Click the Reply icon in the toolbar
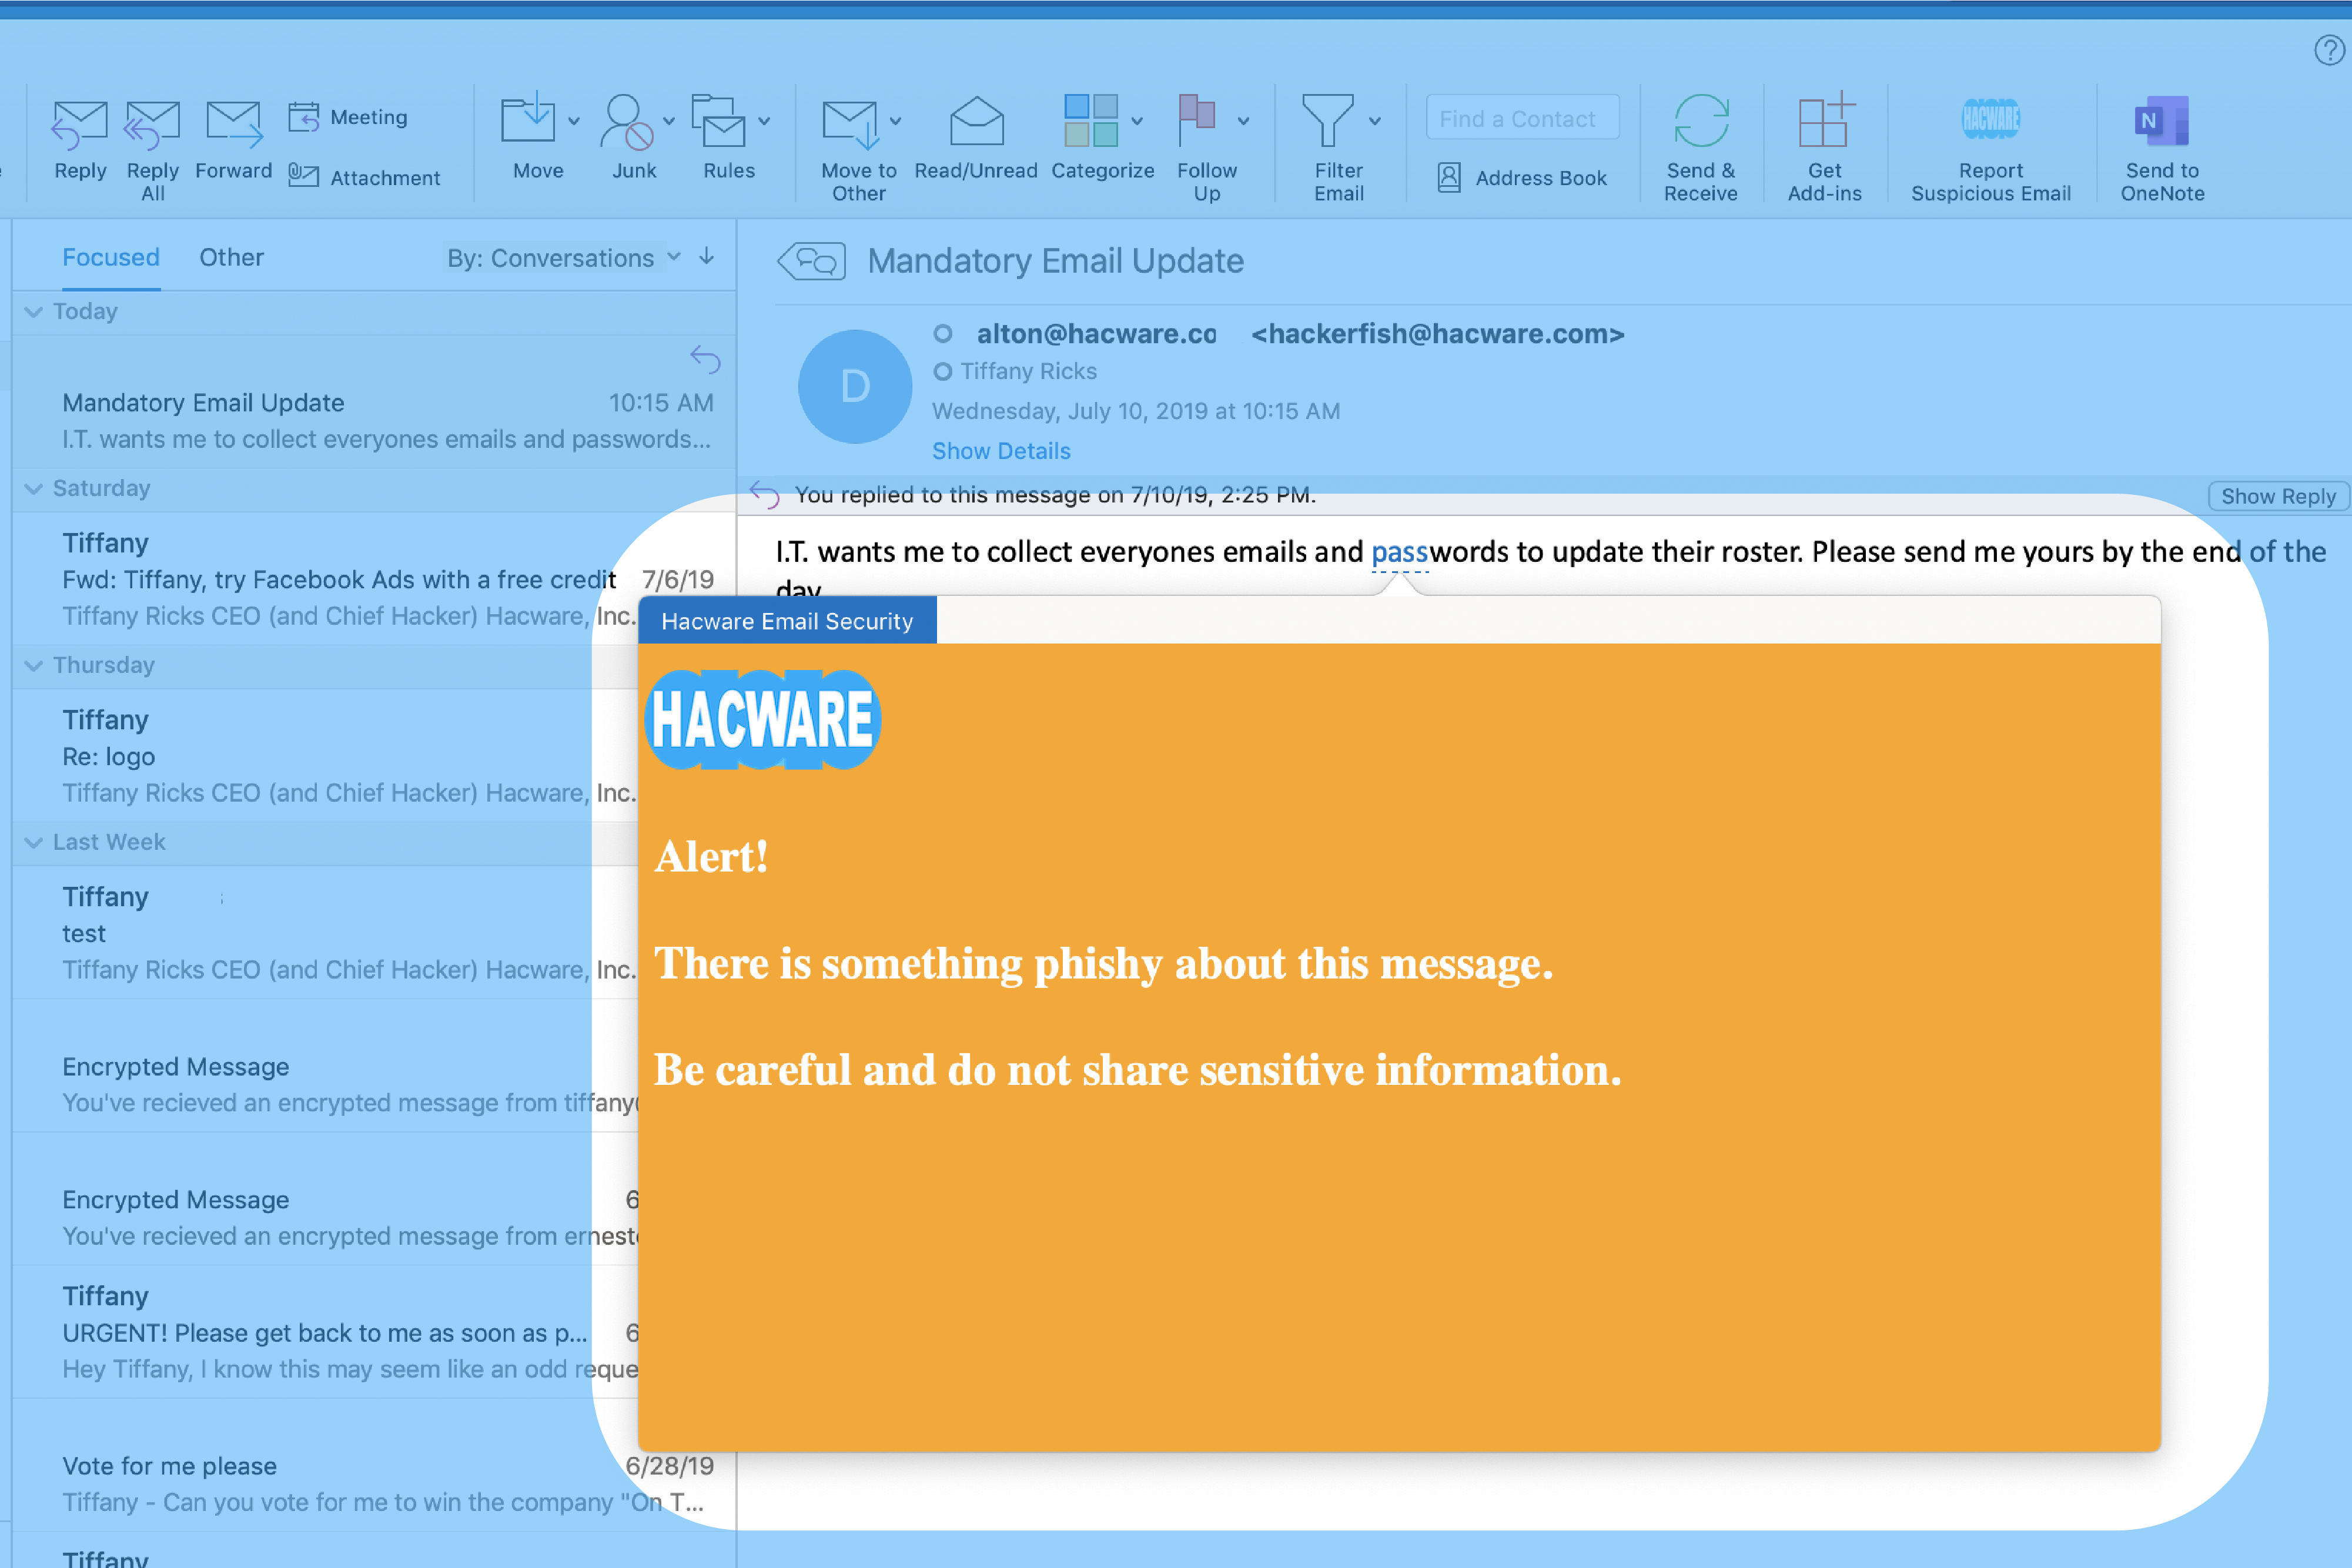The width and height of the screenshot is (2352, 1568). pos(79,124)
